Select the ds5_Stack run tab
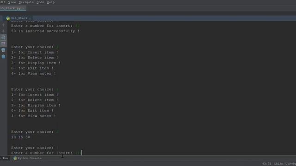 19,18
